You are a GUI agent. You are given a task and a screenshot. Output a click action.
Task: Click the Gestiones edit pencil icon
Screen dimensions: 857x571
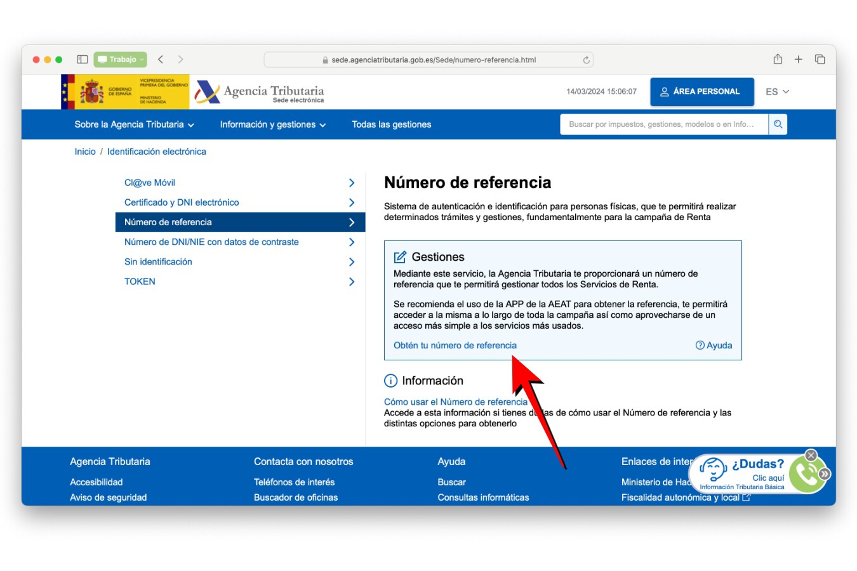pyautogui.click(x=400, y=257)
